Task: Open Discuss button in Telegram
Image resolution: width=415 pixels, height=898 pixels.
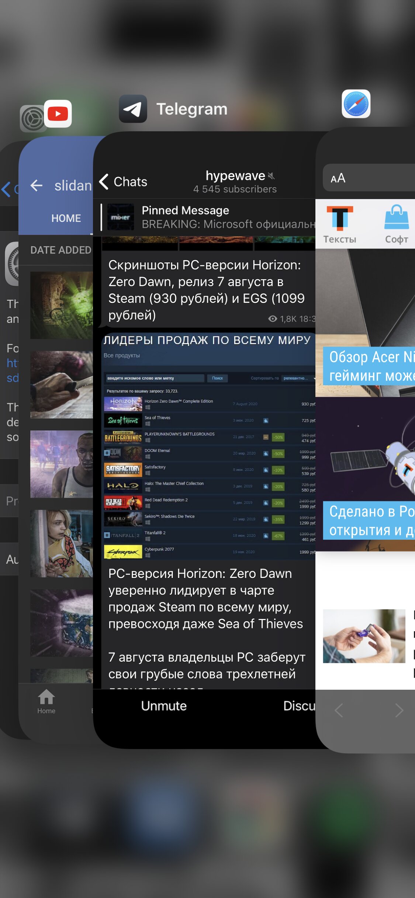Action: click(x=299, y=706)
